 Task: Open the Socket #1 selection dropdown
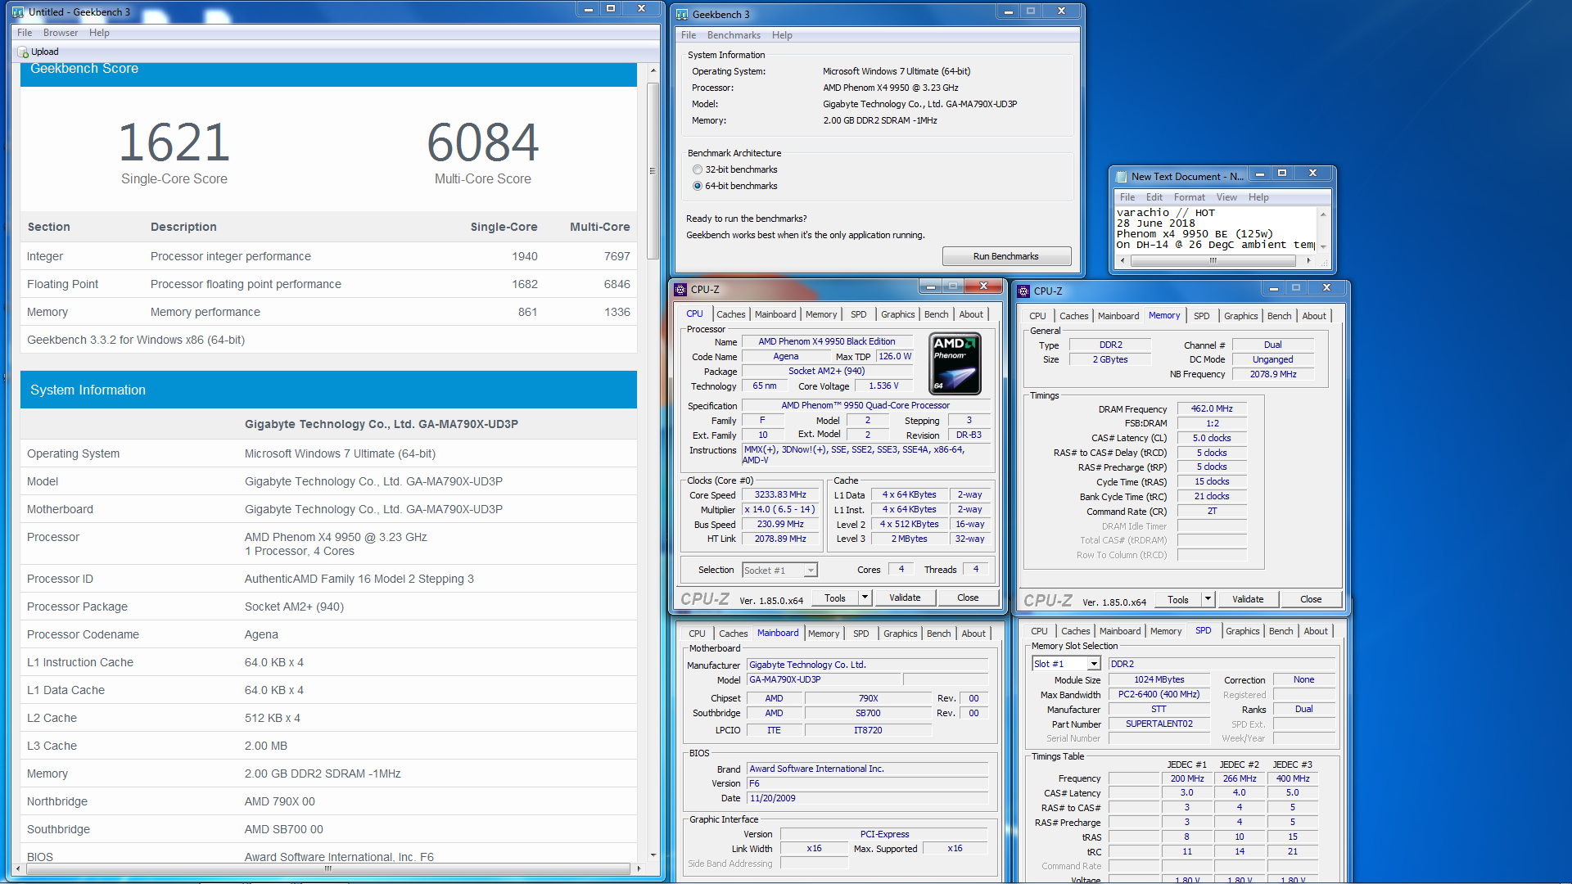coord(810,571)
